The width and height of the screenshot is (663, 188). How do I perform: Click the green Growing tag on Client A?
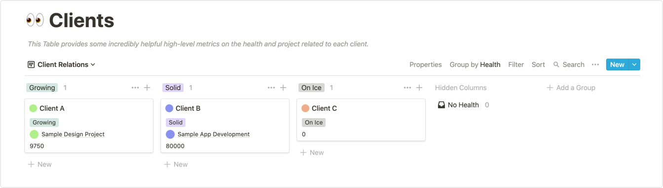point(44,123)
